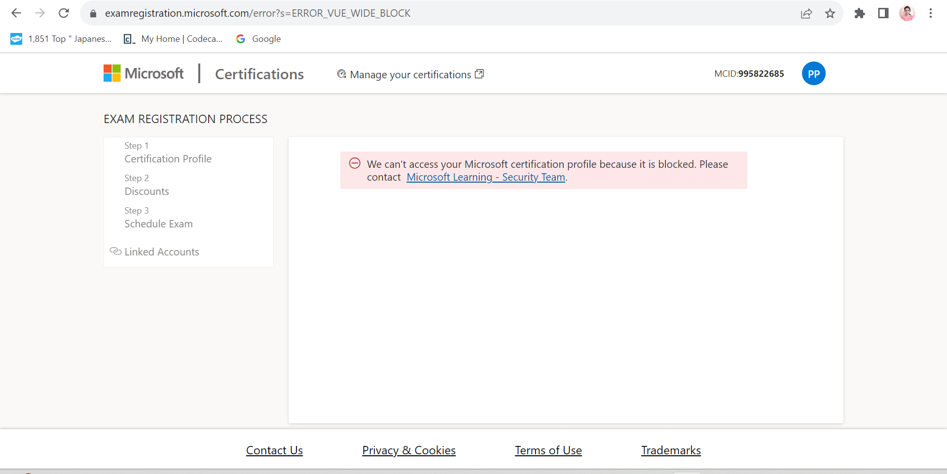Click the browser forward arrow

click(x=40, y=13)
